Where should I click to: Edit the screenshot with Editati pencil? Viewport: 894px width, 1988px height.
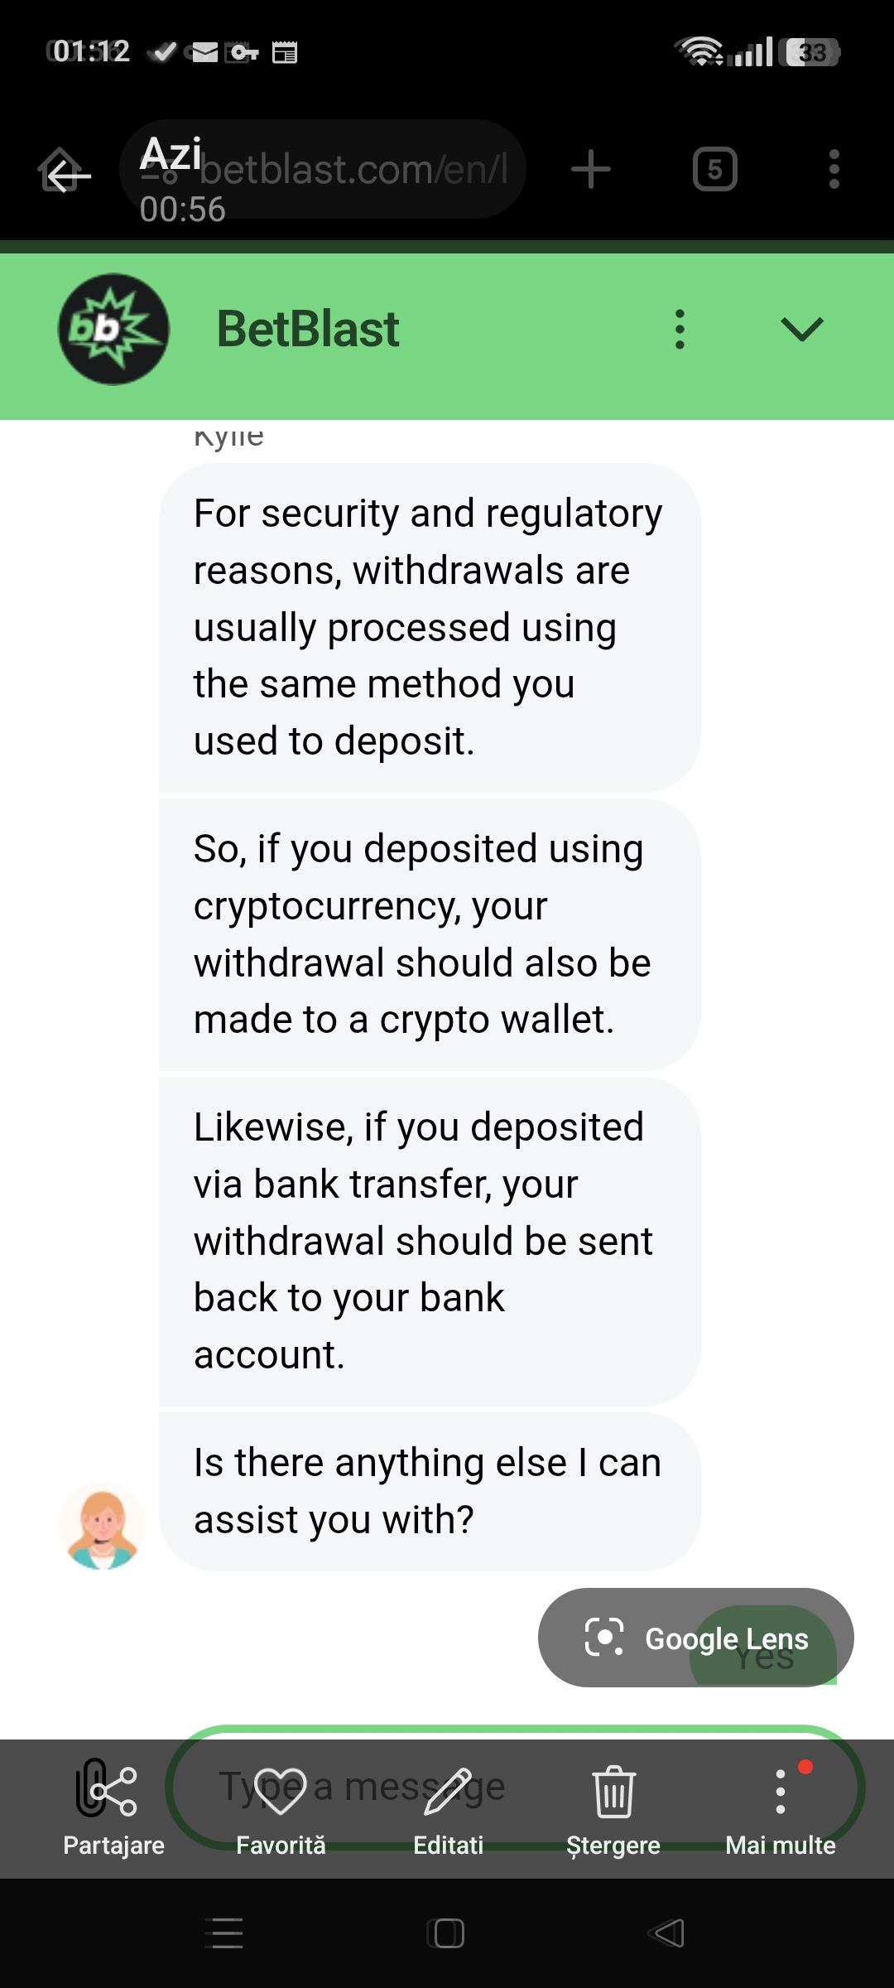[448, 1808]
